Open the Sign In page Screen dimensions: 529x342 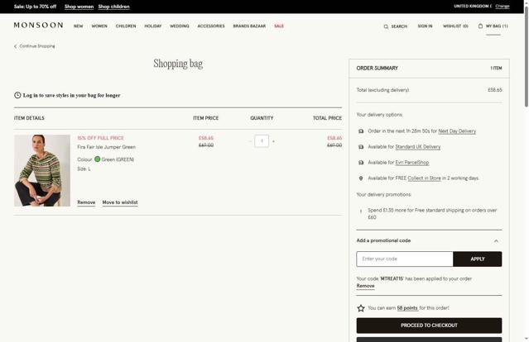pyautogui.click(x=425, y=26)
